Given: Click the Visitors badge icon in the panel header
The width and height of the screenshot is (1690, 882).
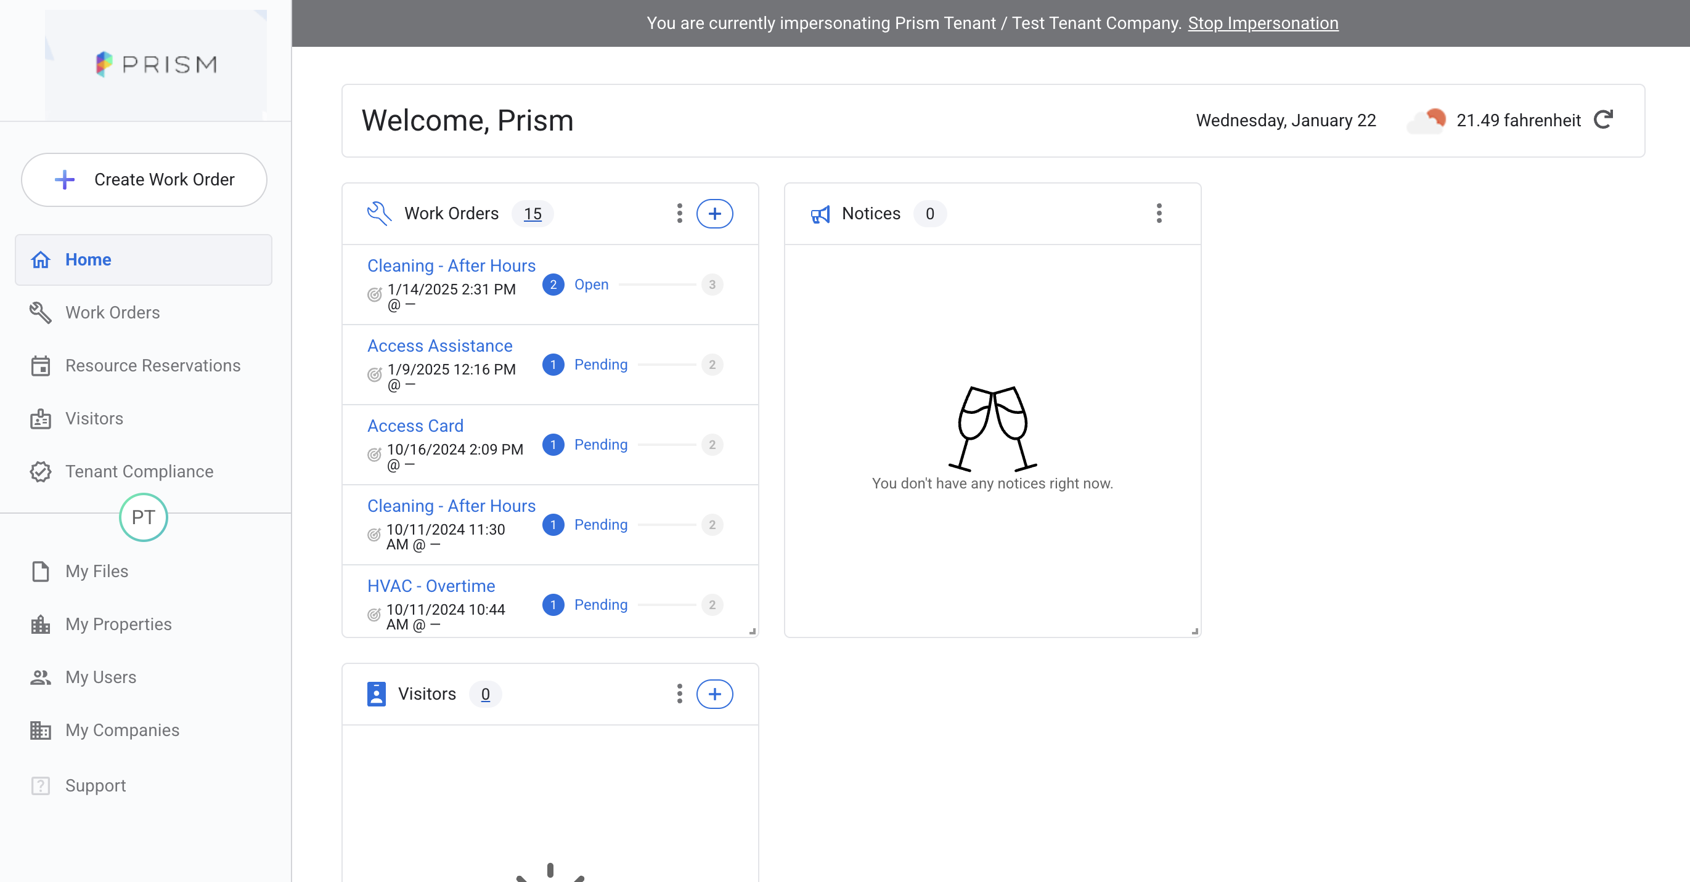Looking at the screenshot, I should 377,694.
